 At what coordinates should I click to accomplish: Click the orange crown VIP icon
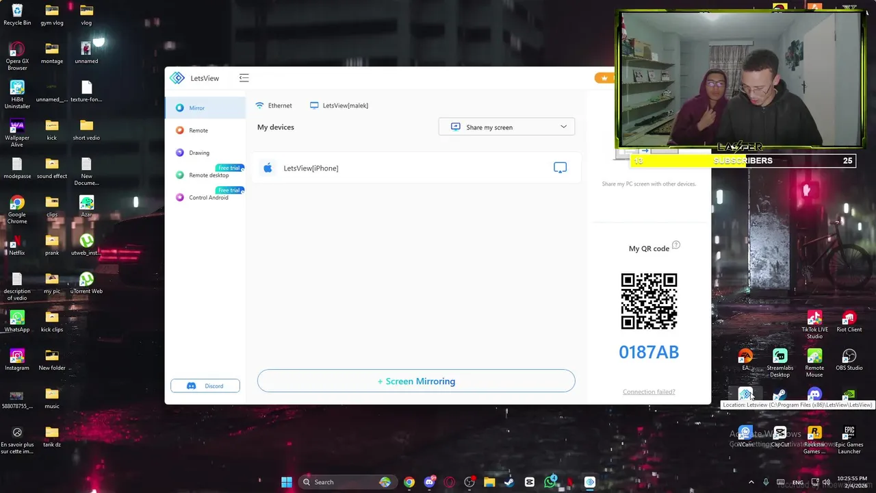(x=604, y=78)
